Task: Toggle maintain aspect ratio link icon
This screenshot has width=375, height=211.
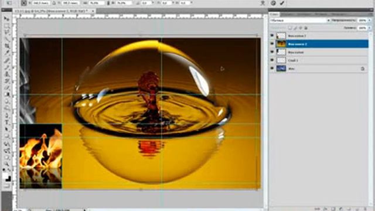Action: [x=108, y=3]
